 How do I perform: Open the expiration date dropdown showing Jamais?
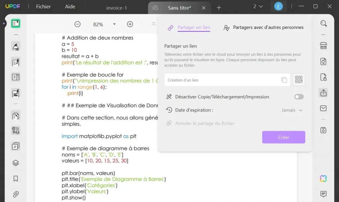(292, 110)
